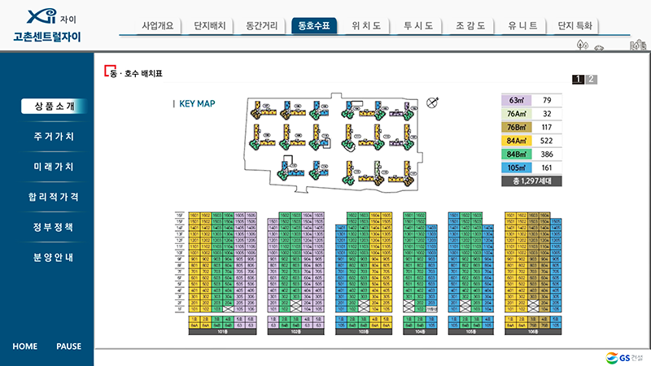Select 분양안내 in the sidebar
This screenshot has height=366, width=651.
click(x=54, y=257)
